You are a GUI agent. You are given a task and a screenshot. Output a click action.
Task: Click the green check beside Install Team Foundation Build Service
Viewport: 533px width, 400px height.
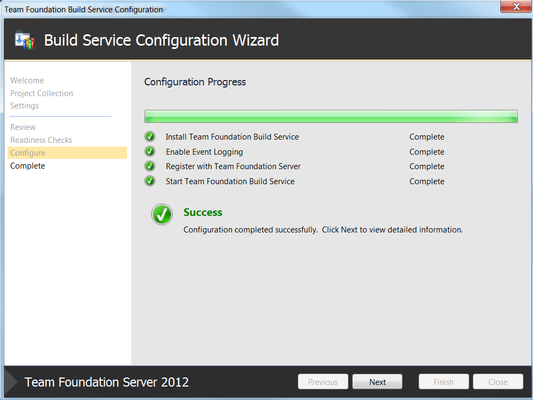(150, 137)
